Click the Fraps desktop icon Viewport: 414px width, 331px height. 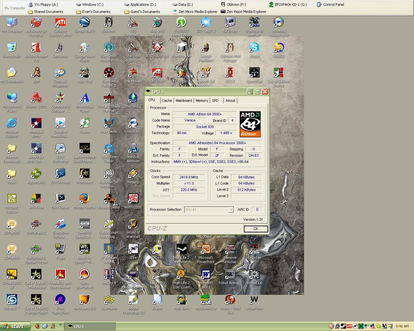60,250
